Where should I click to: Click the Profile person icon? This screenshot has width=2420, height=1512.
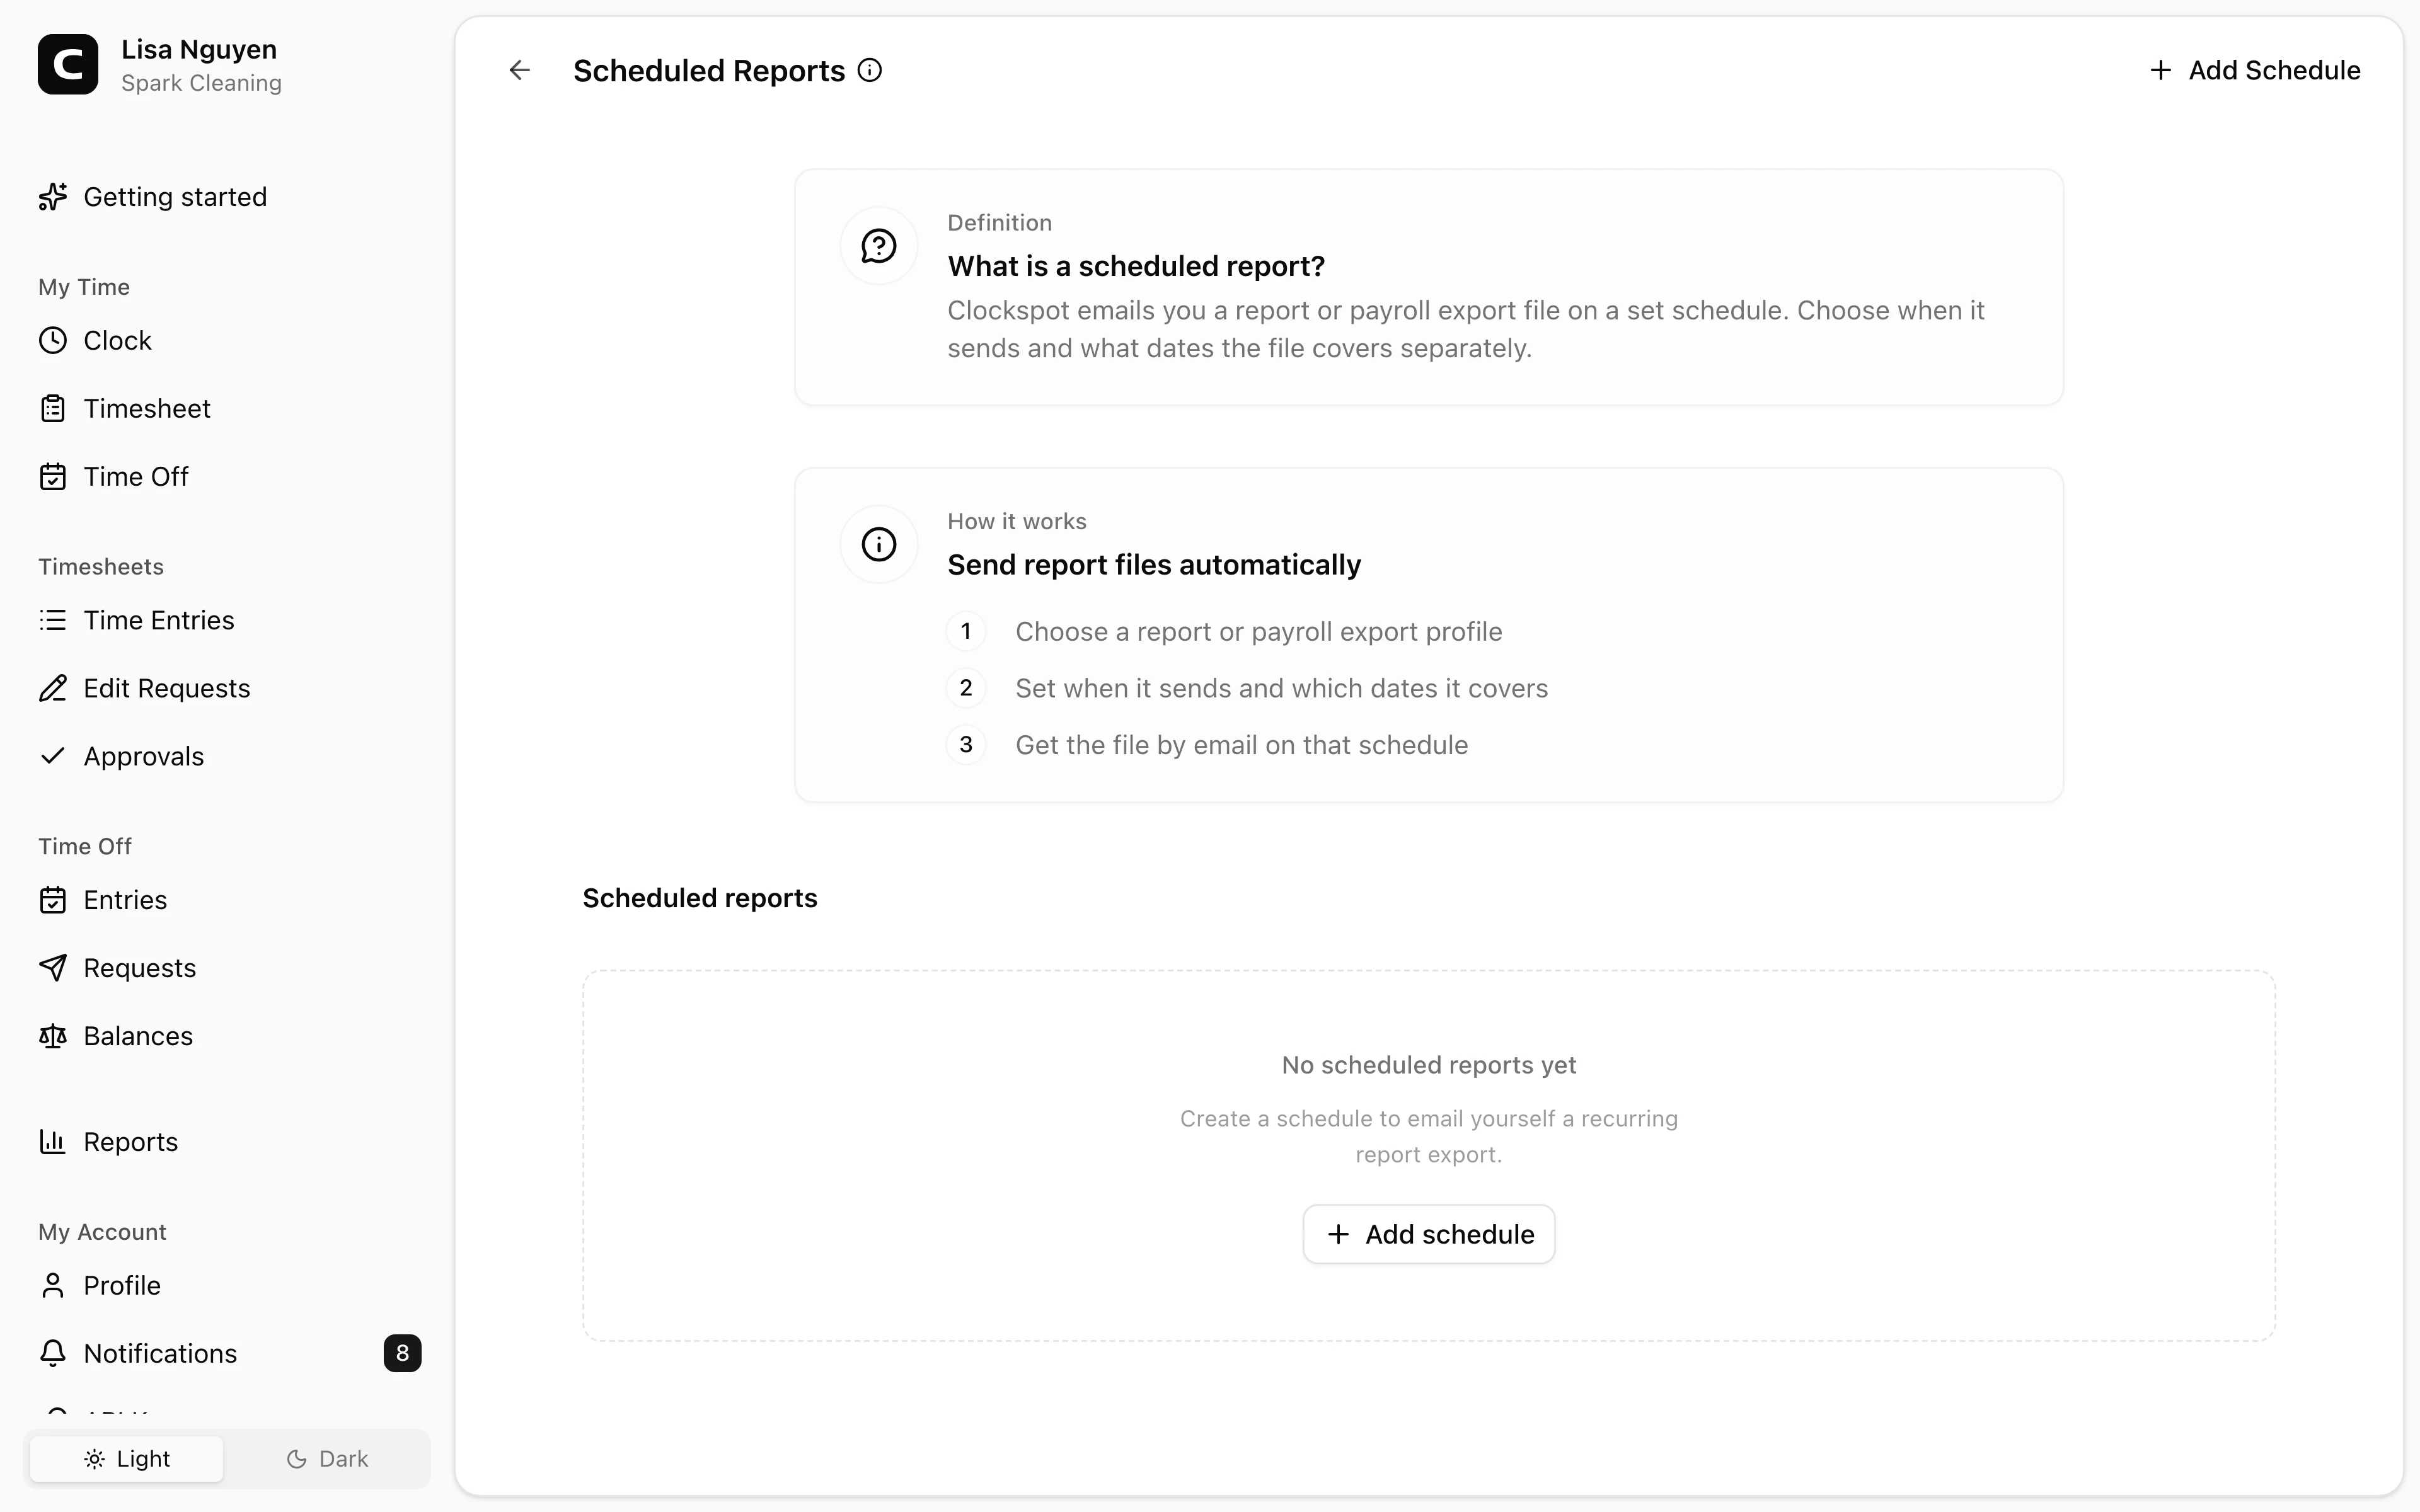pyautogui.click(x=53, y=1286)
